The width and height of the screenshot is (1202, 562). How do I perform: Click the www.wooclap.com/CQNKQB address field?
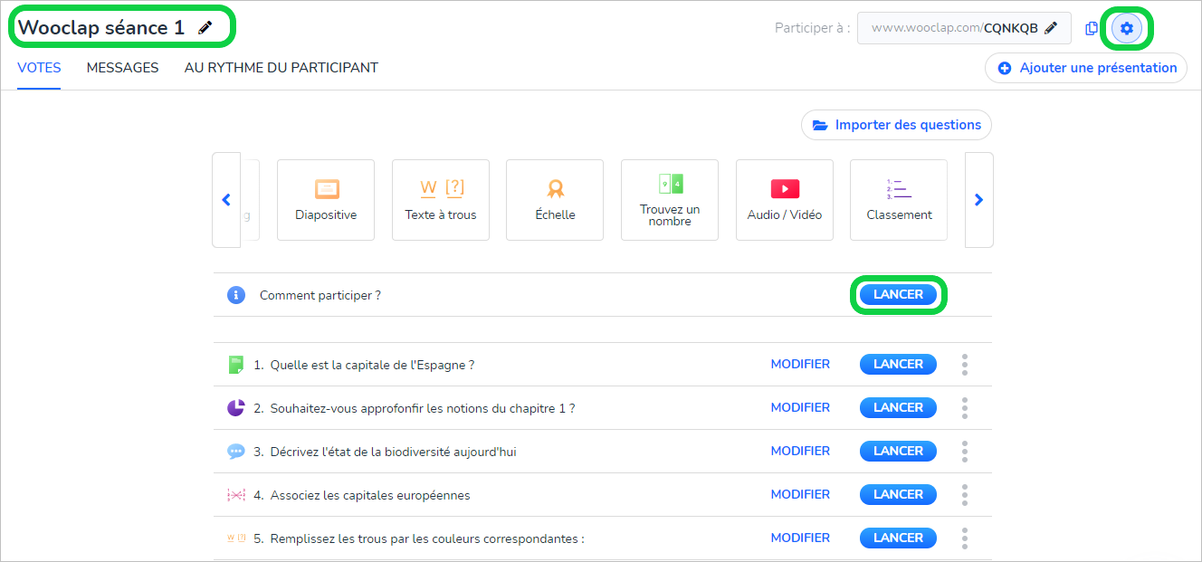coord(964,28)
